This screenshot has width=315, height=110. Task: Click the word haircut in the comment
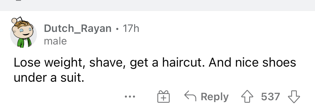pyautogui.click(x=184, y=63)
